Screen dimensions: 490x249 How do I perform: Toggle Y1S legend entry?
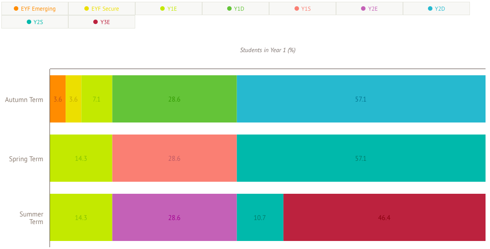point(303,8)
